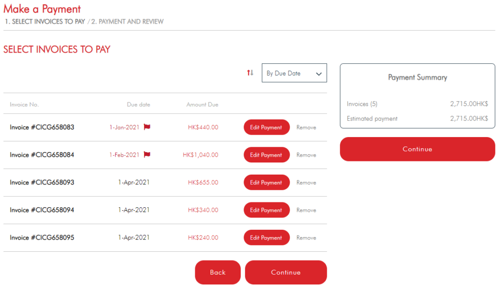The image size is (500, 300).
Task: Click the HK$240.00 amount due
Action: pos(203,238)
